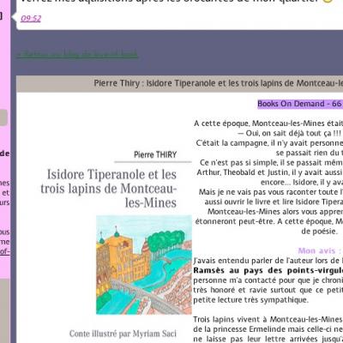Click the line "C'était la campagne, il n'y avait"

[269, 143]
